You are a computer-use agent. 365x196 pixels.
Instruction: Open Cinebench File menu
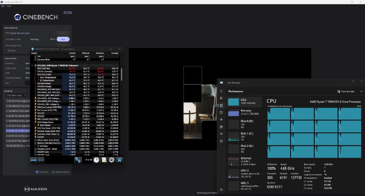pyautogui.click(x=3, y=6)
